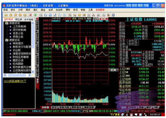Open 上交所新闻 in the tree

[x=19, y=26]
